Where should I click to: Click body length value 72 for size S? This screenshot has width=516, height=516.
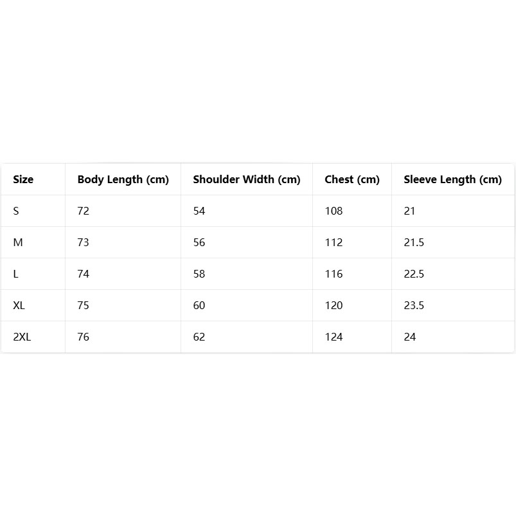[84, 211]
